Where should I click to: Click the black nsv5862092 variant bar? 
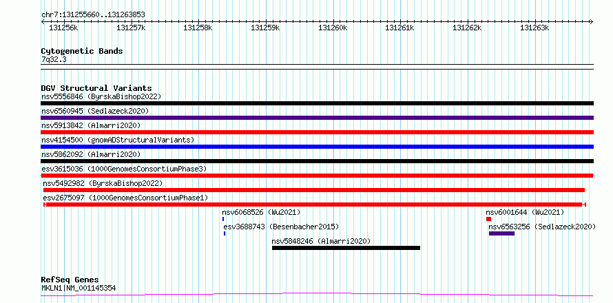pyautogui.click(x=317, y=161)
